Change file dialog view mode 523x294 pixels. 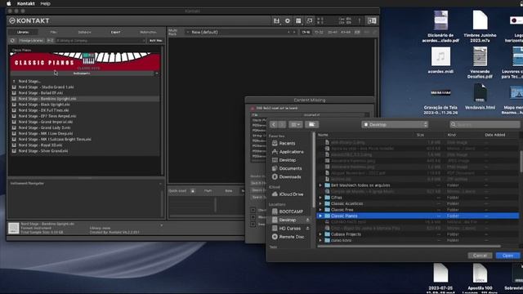pos(296,124)
